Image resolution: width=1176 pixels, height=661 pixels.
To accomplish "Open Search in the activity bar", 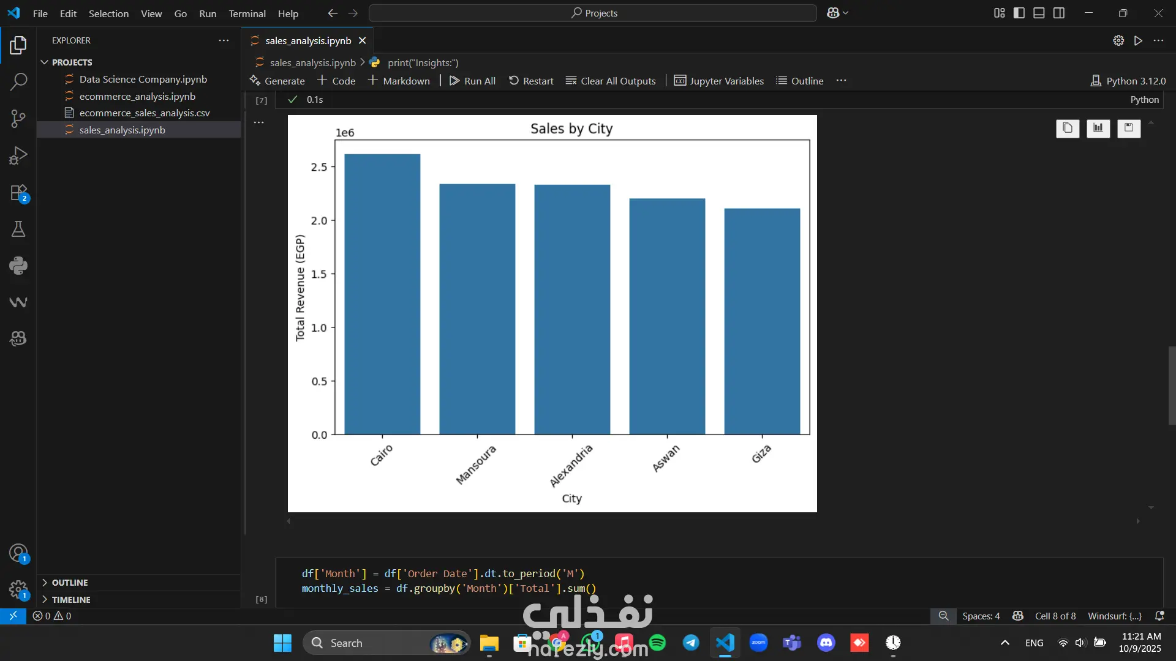I will tap(18, 81).
